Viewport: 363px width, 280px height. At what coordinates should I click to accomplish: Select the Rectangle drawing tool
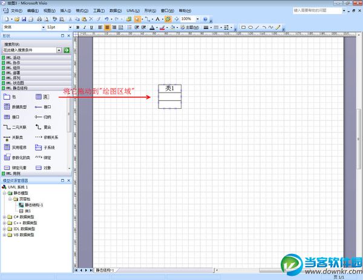243,27
